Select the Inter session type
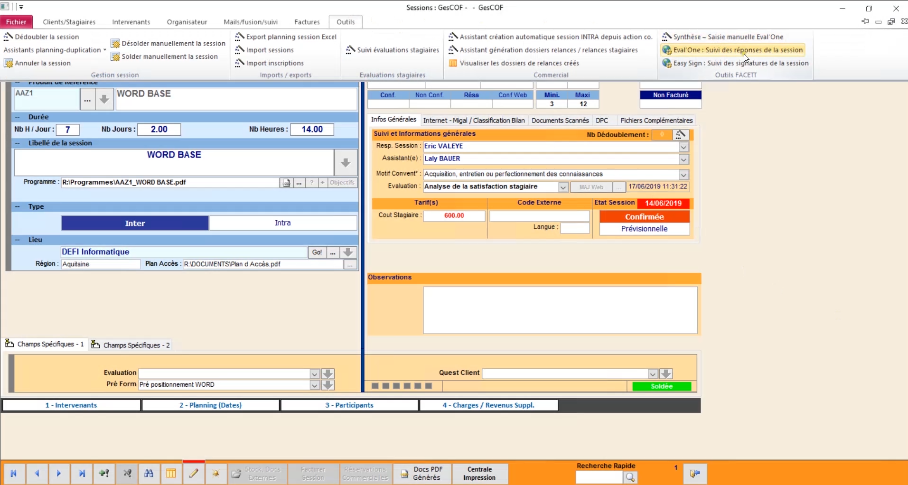Image resolution: width=908 pixels, height=485 pixels. [x=135, y=223]
